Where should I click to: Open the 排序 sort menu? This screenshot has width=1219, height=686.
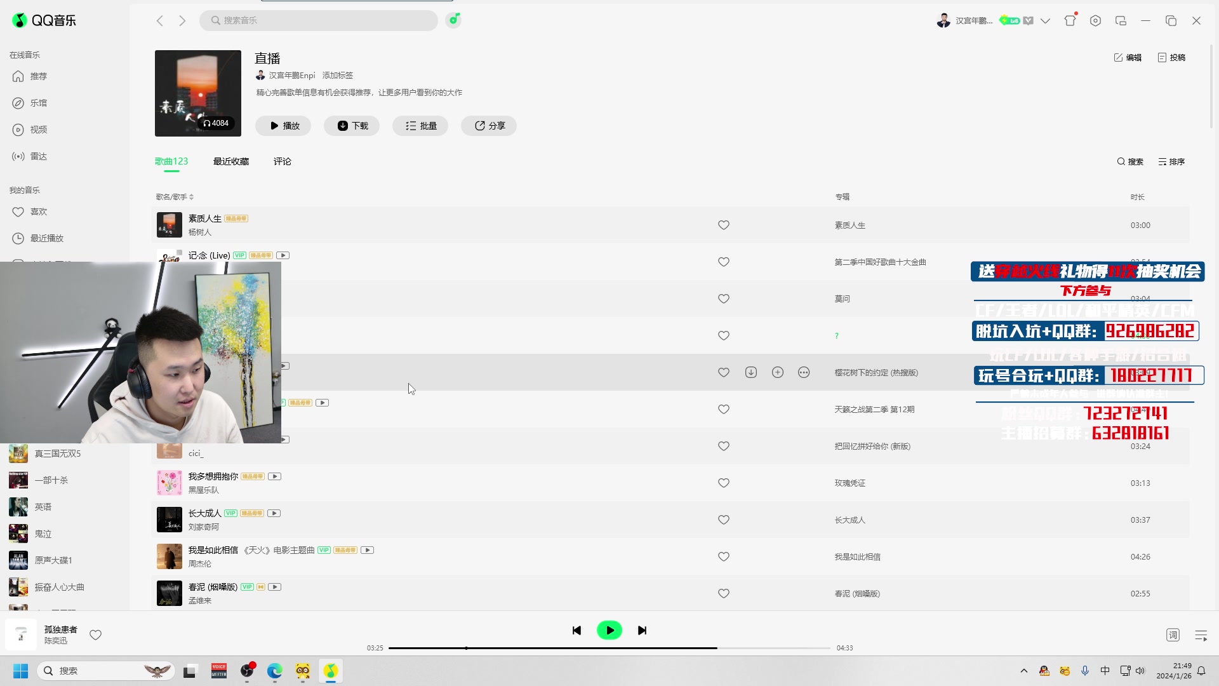click(1171, 162)
